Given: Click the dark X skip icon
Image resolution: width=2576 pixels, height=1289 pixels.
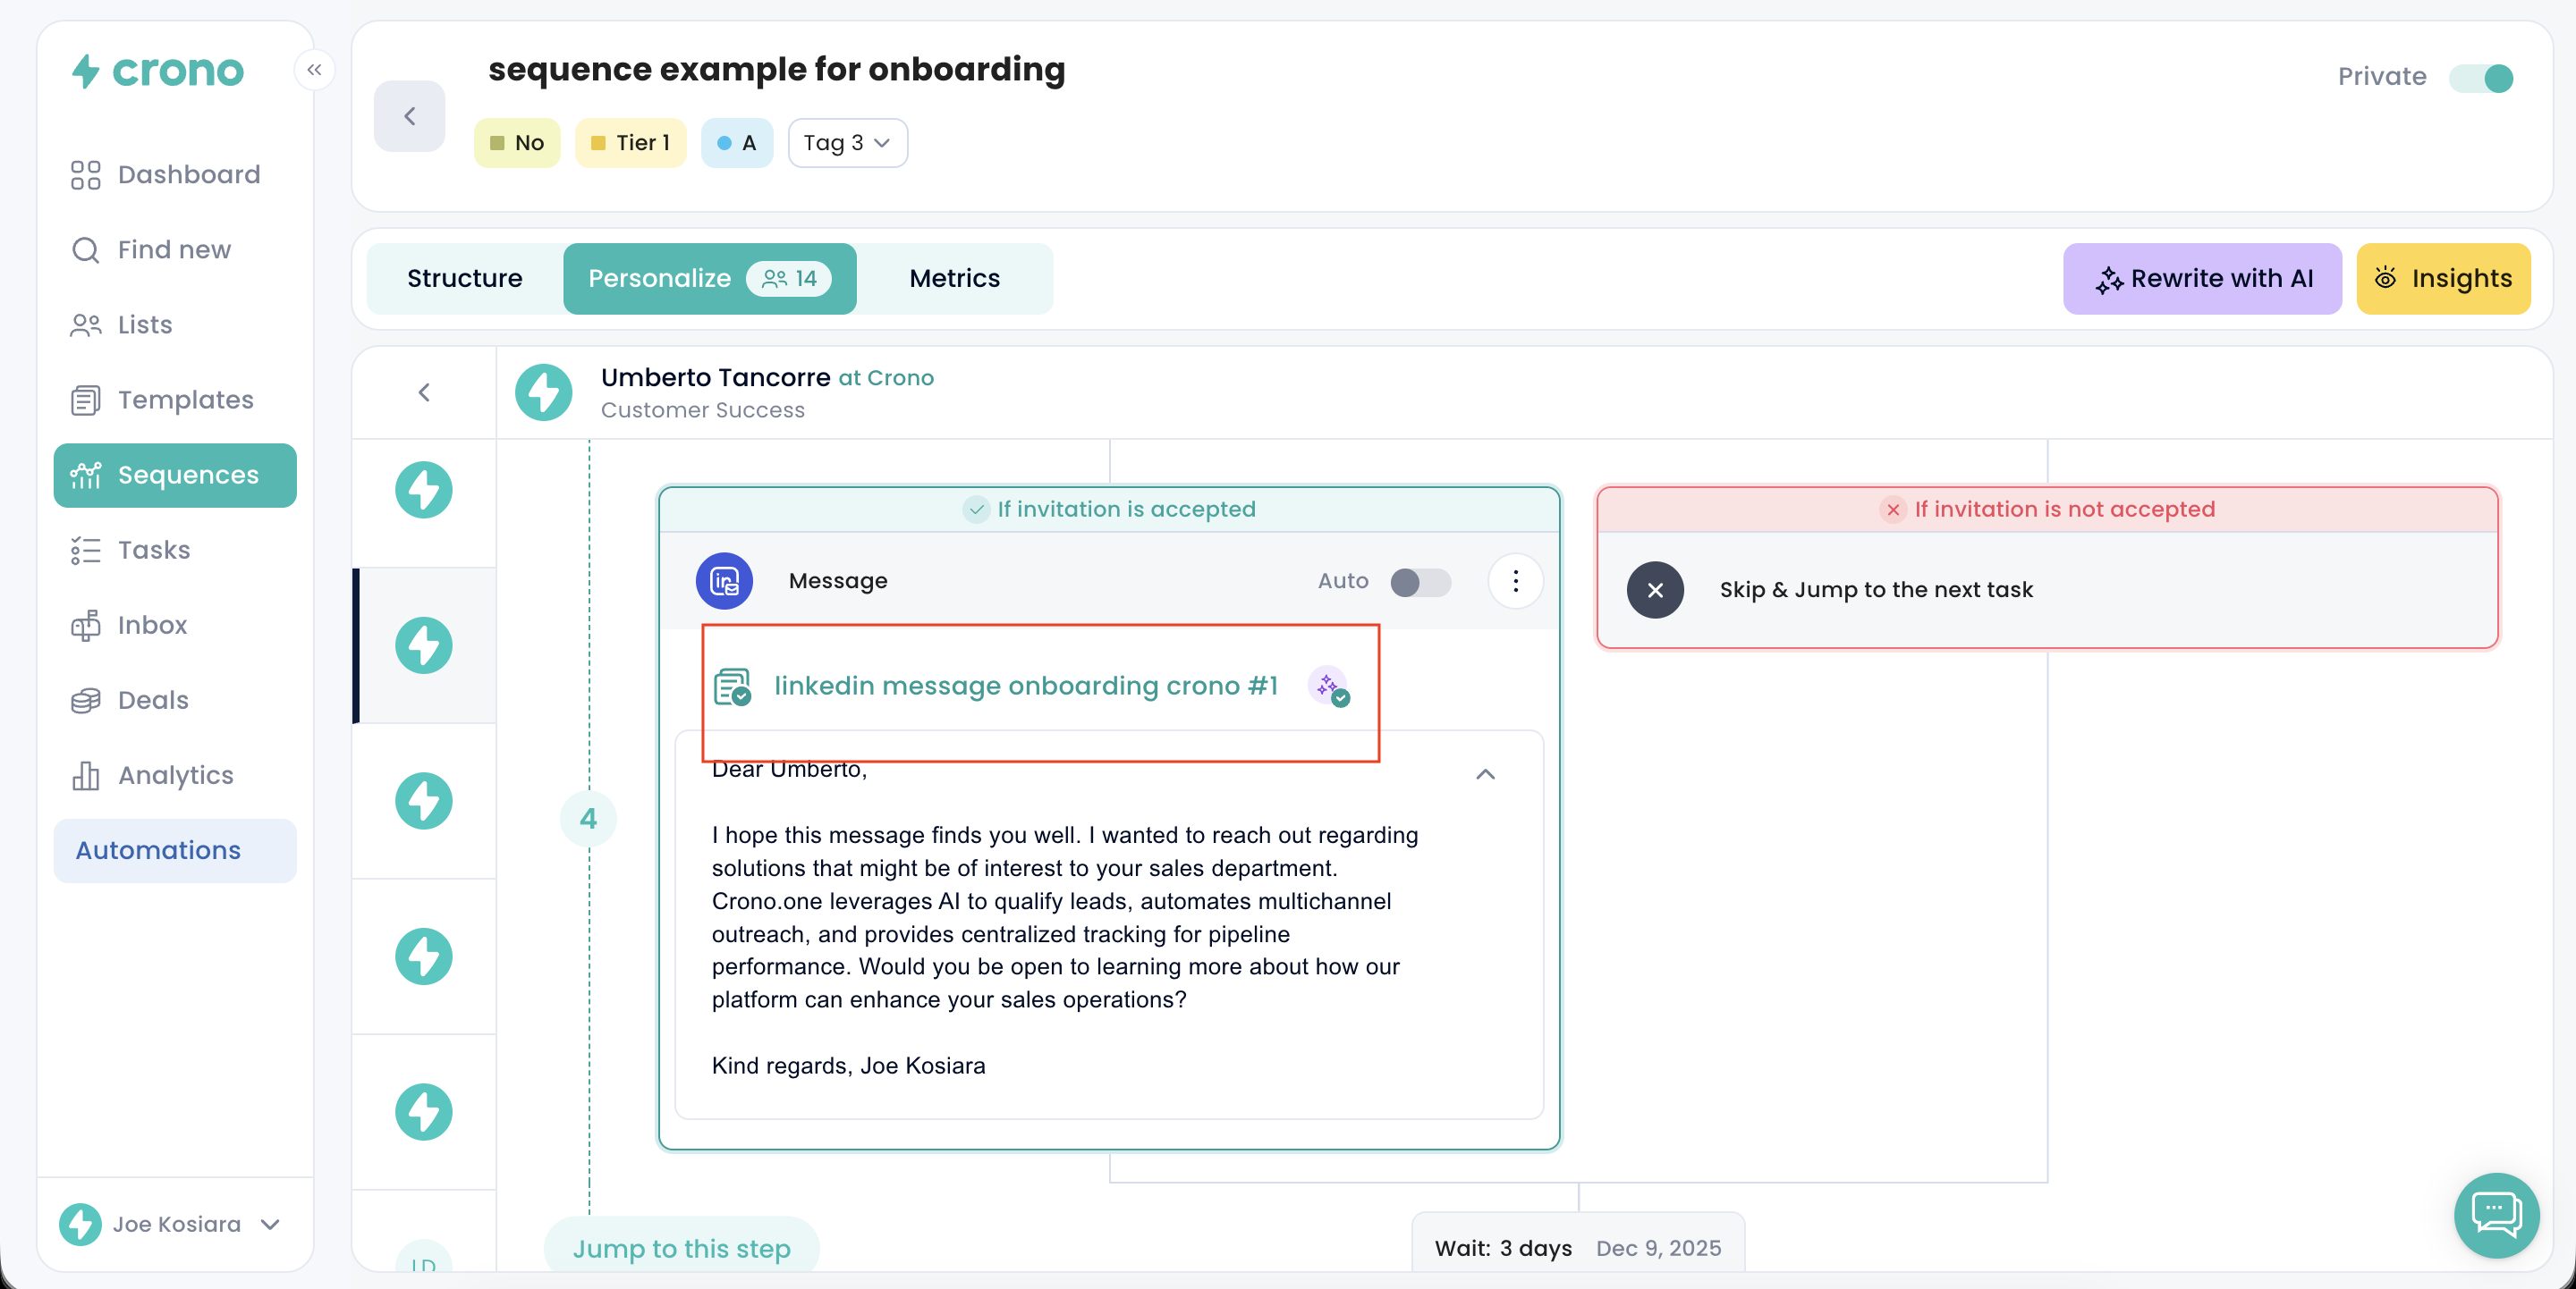Looking at the screenshot, I should pyautogui.click(x=1655, y=590).
